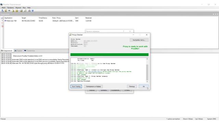Click the test log vertical scrollbar thumb
219x123 pixels.
(x=147, y=72)
